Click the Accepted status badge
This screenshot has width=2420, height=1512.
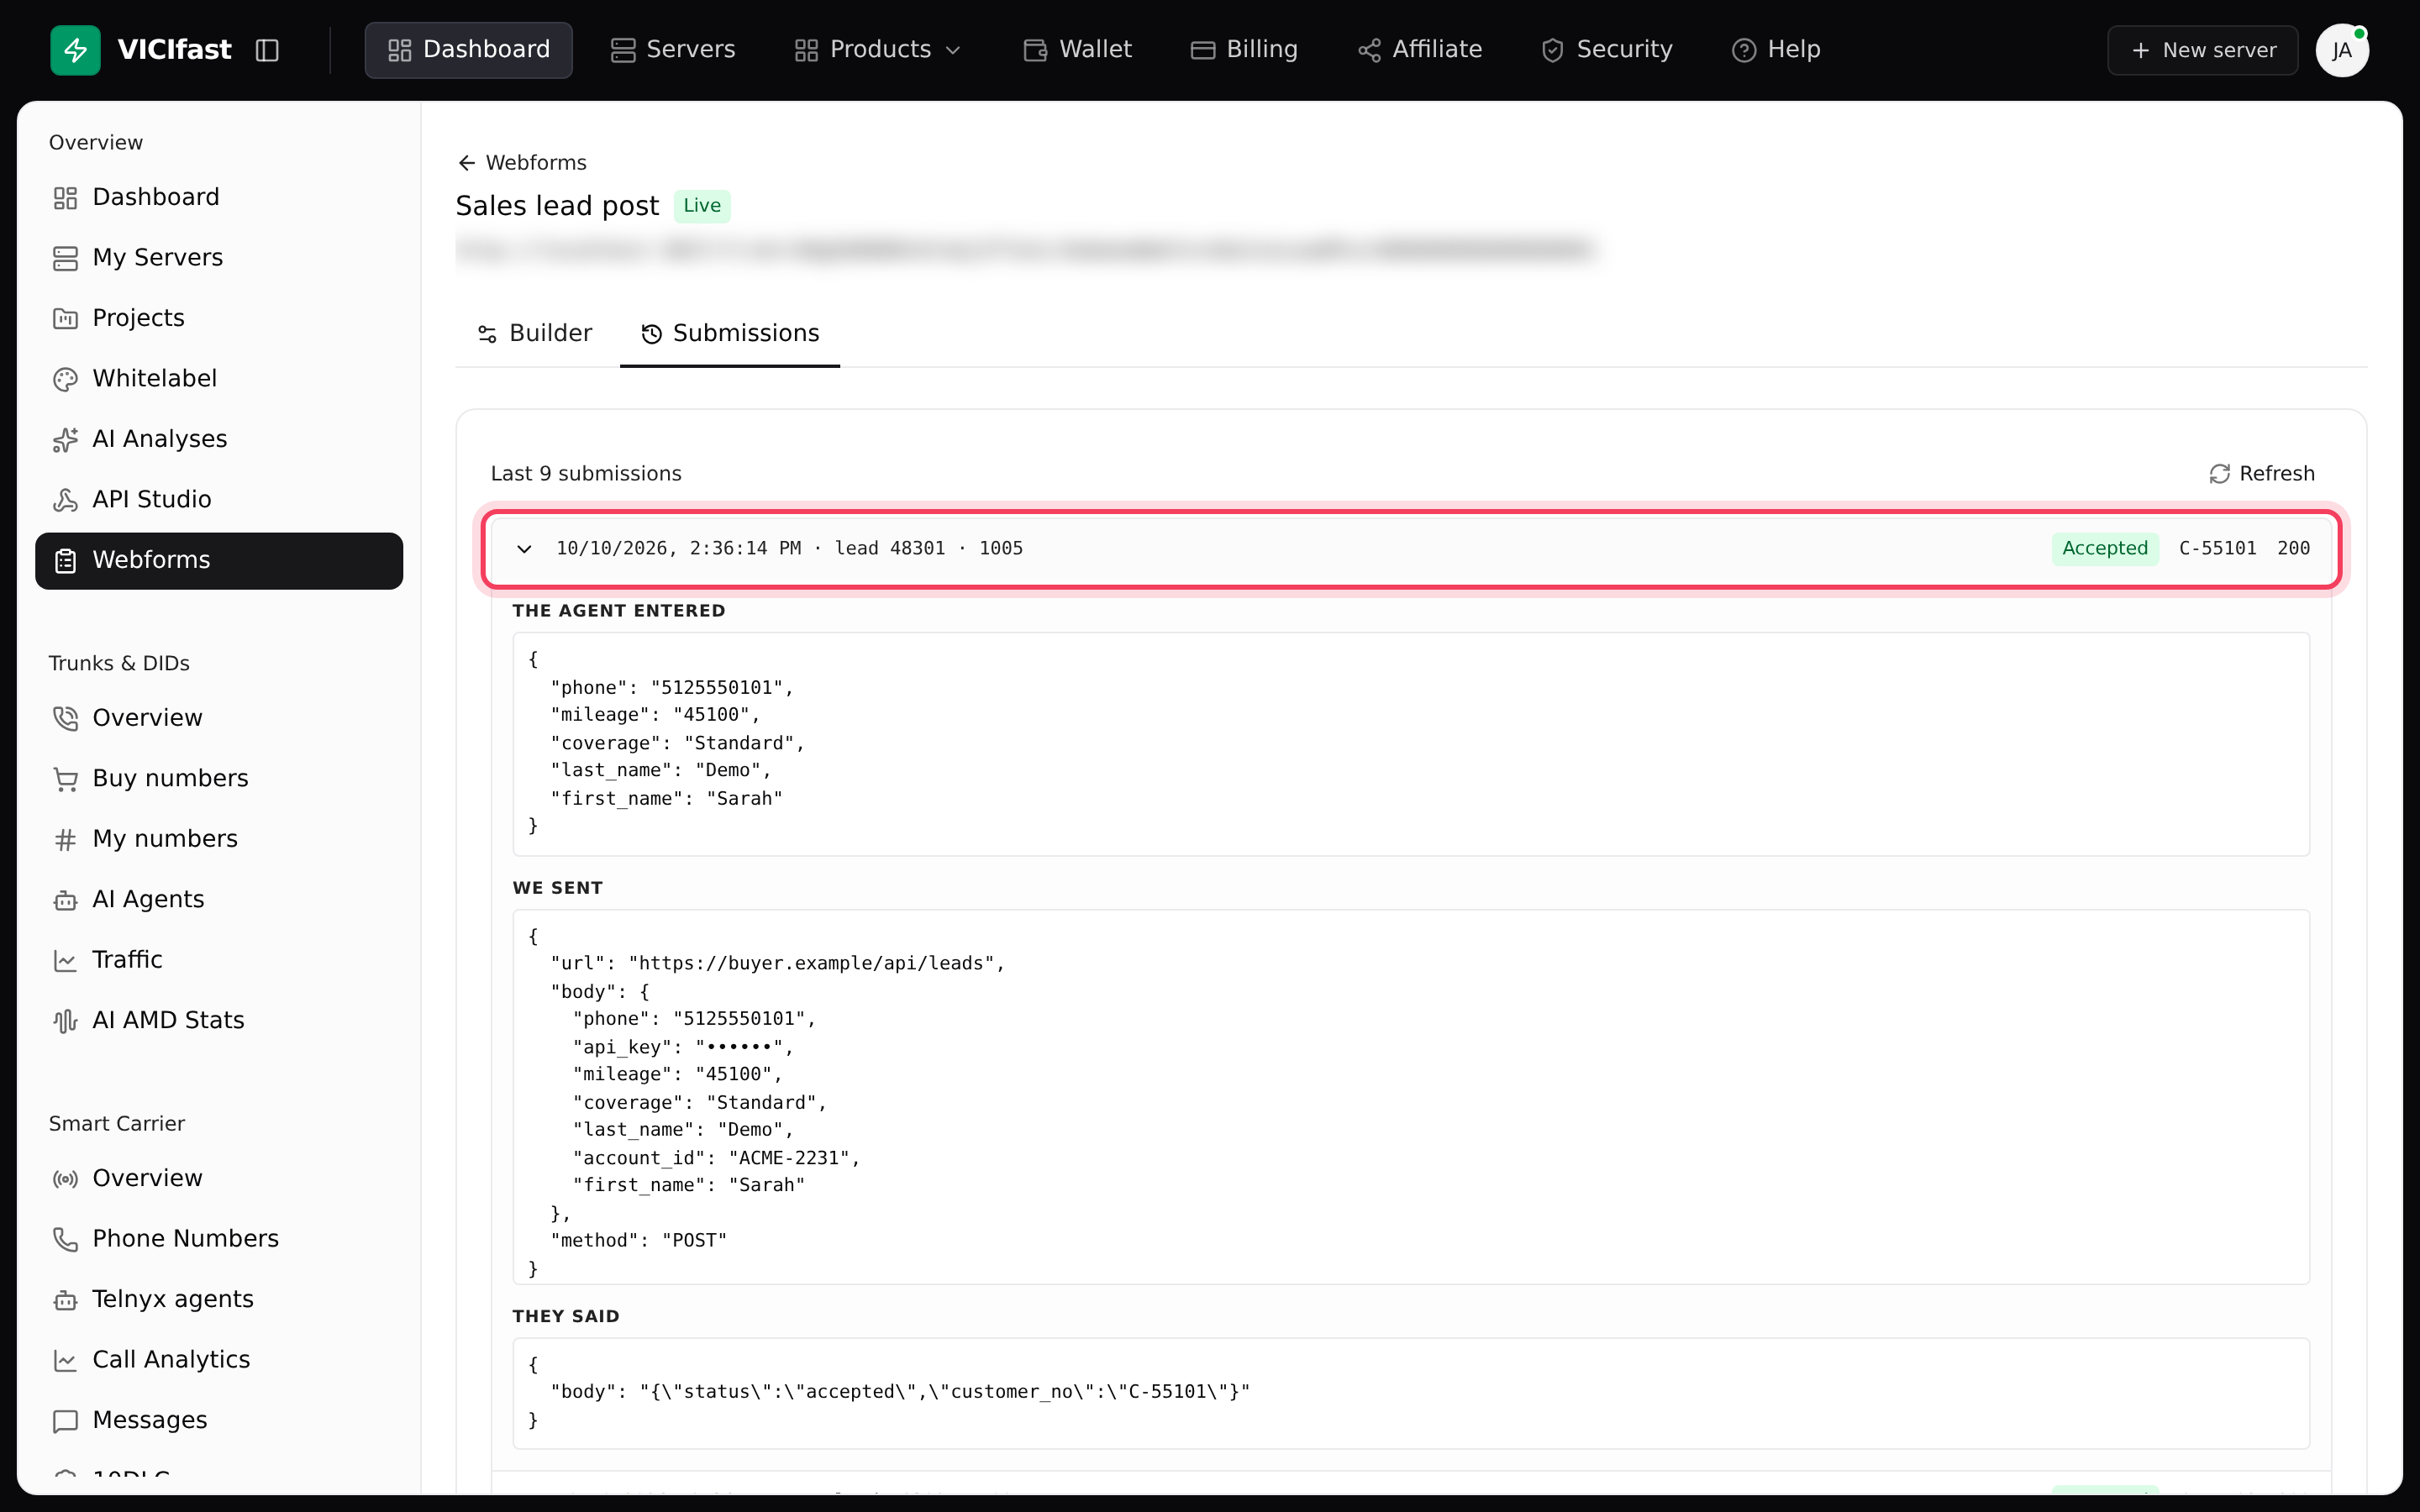[2104, 549]
